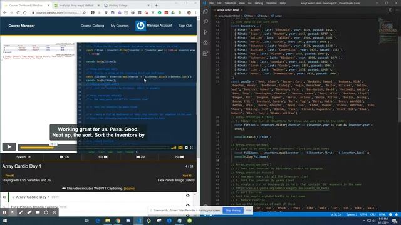Split the VS Code editor to the right

pyautogui.click(x=390, y=10)
